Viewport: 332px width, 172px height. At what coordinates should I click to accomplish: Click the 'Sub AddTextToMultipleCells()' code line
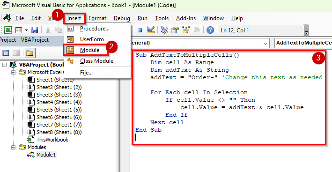coord(187,55)
